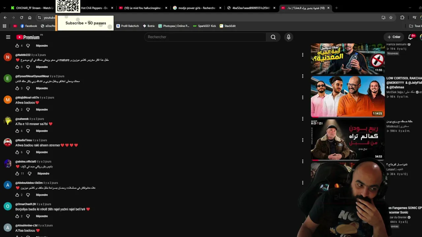Reload the current browser page

(21, 17)
